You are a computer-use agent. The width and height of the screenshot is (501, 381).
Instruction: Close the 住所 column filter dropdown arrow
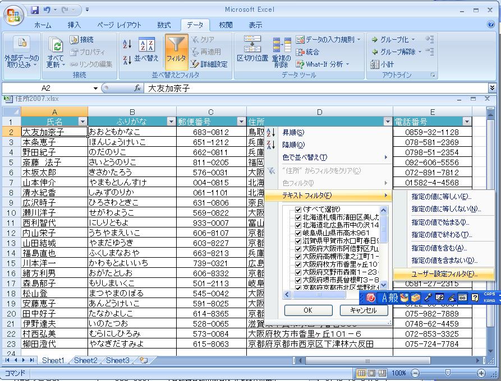388,122
